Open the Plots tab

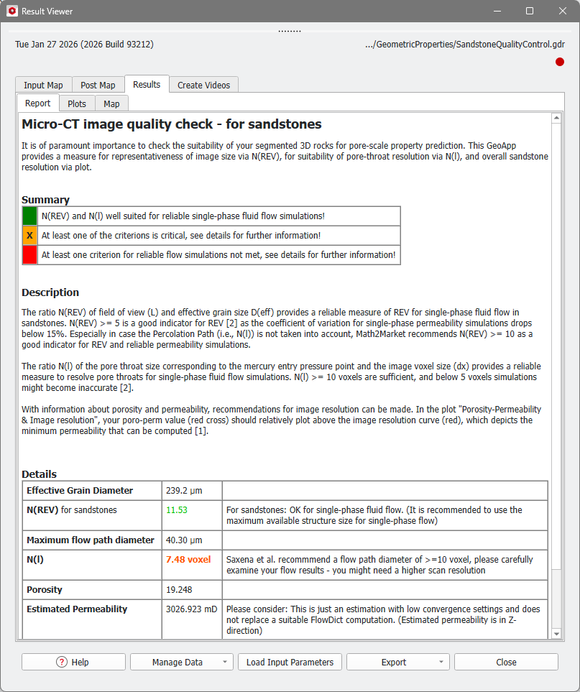pos(76,103)
